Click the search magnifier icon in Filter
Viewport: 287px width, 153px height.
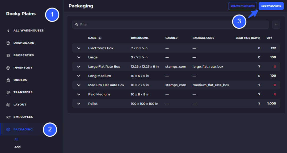click(77, 24)
